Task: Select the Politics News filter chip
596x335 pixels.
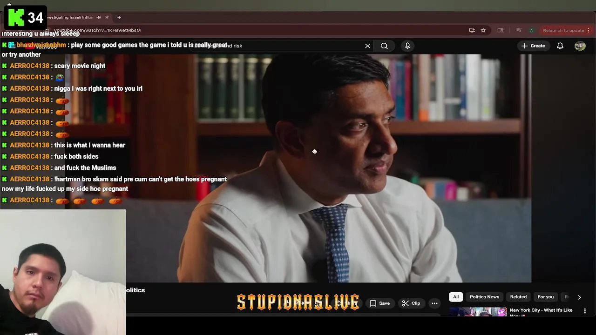Action: point(484,297)
